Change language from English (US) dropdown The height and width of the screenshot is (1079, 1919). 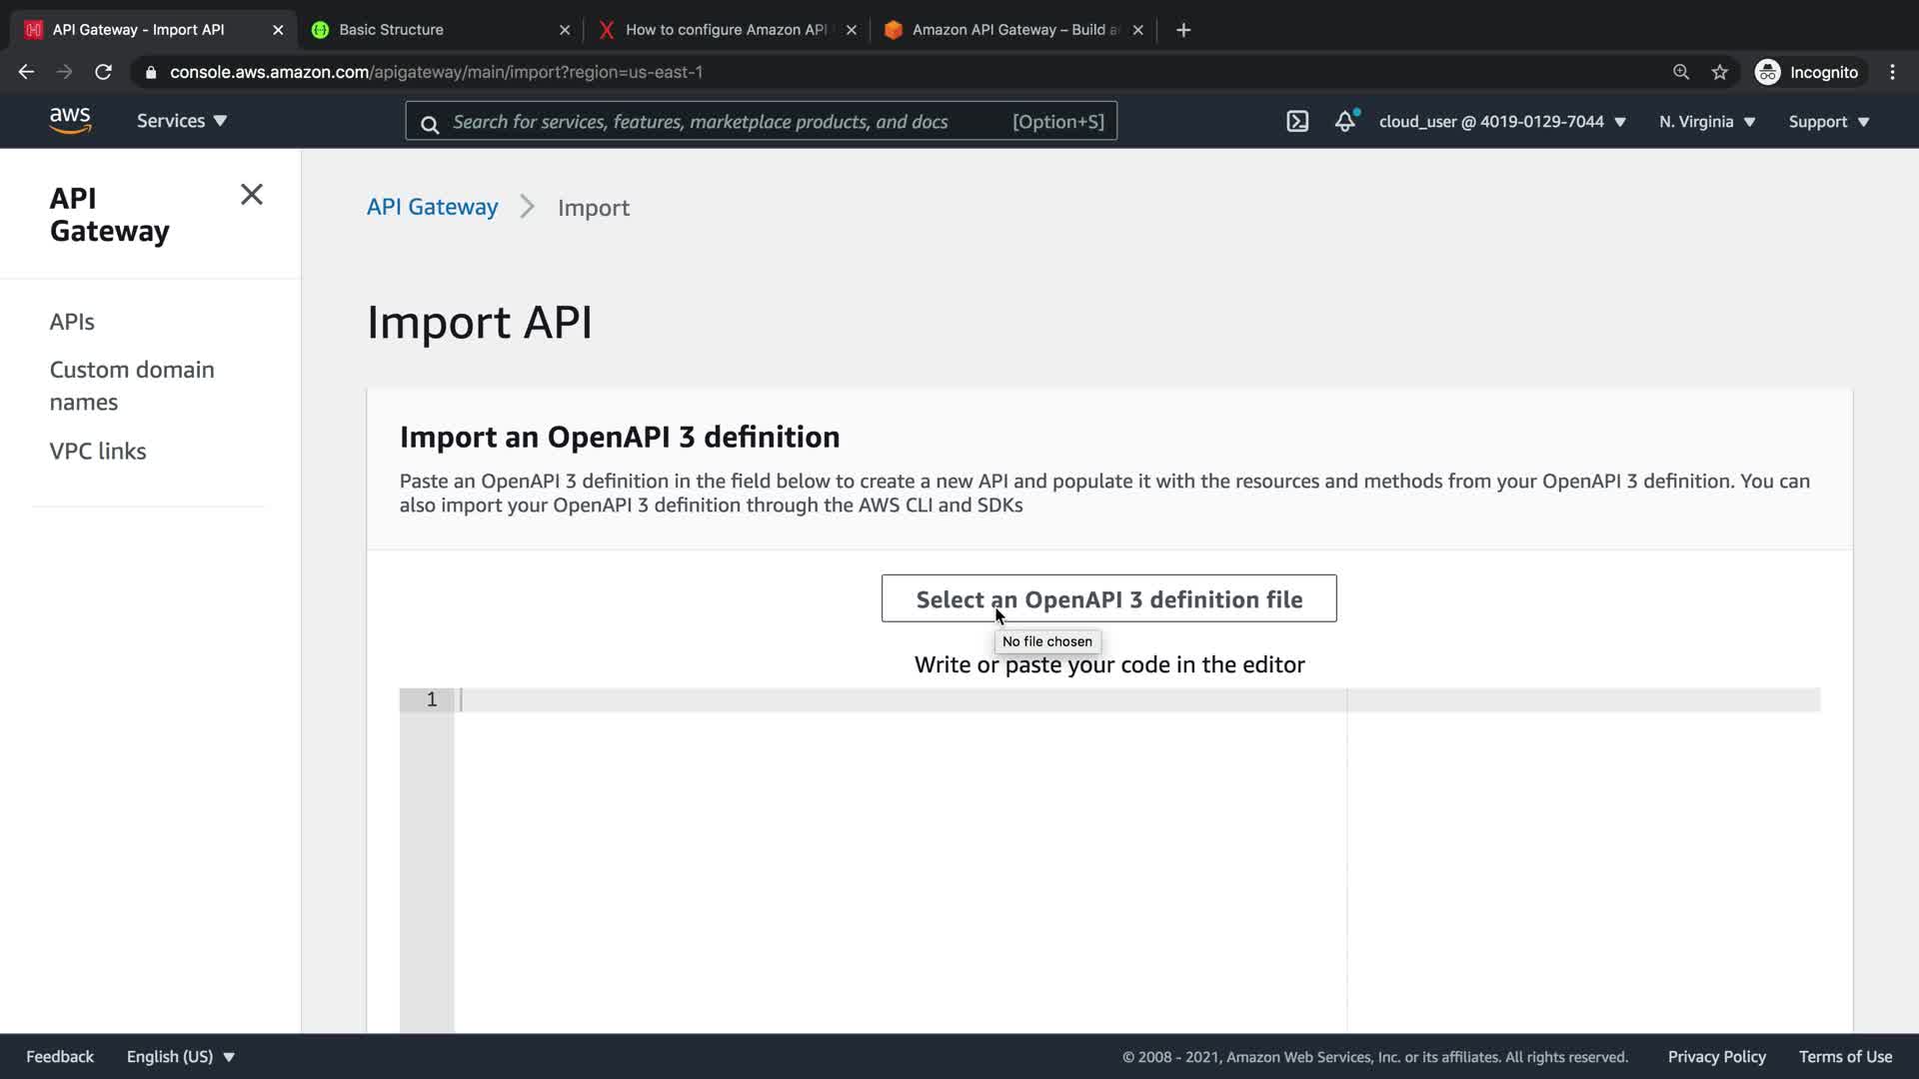(180, 1056)
